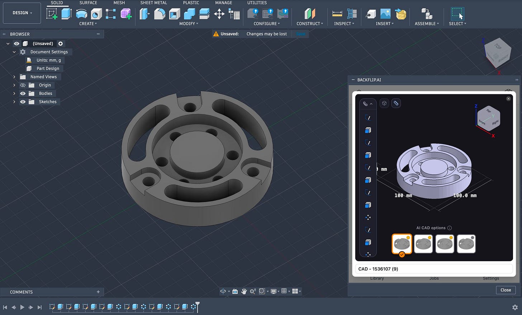The height and width of the screenshot is (315, 522).
Task: Collapse the Document Settings node
Action: [14, 52]
